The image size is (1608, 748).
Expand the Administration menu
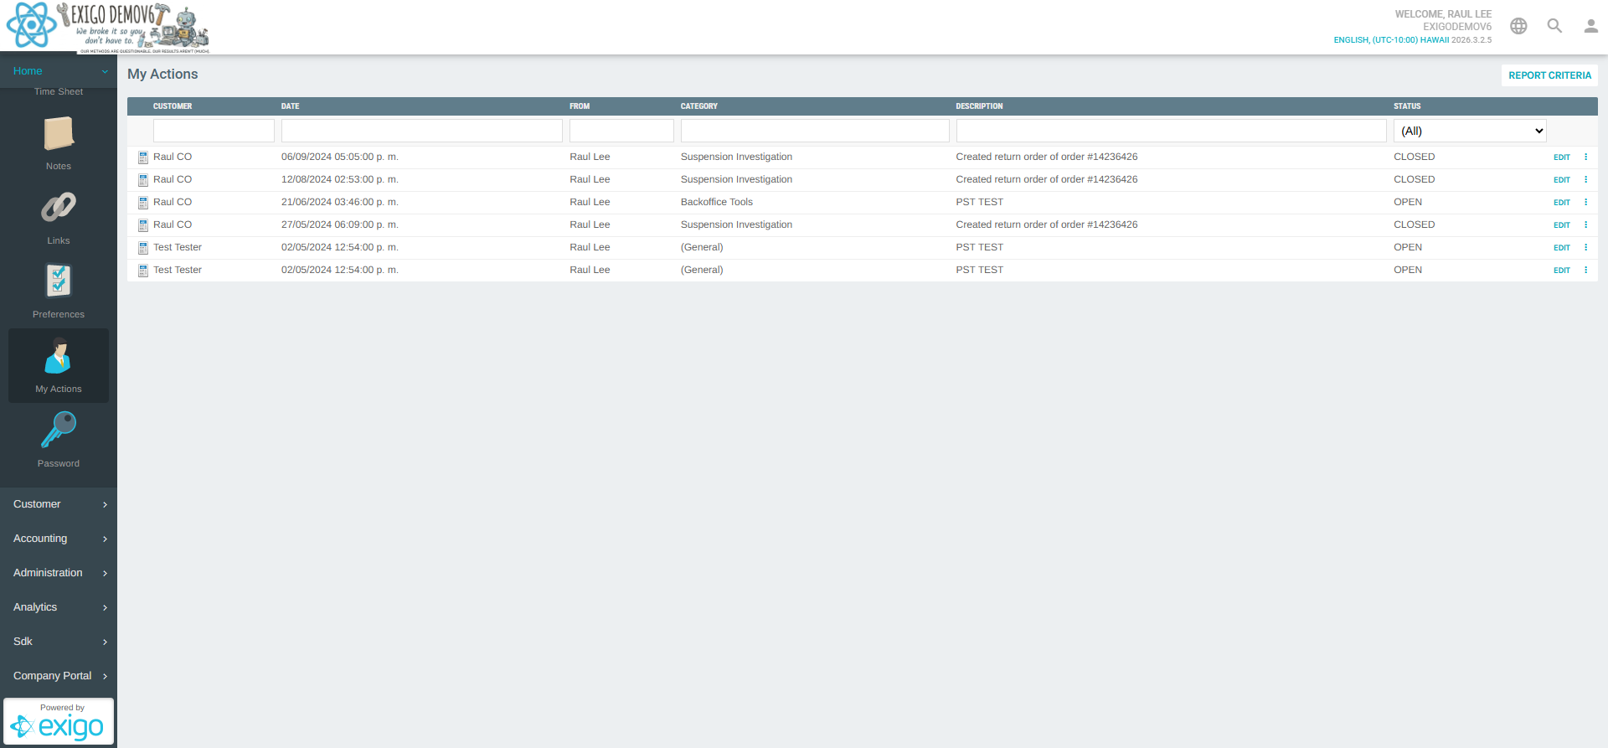(59, 573)
